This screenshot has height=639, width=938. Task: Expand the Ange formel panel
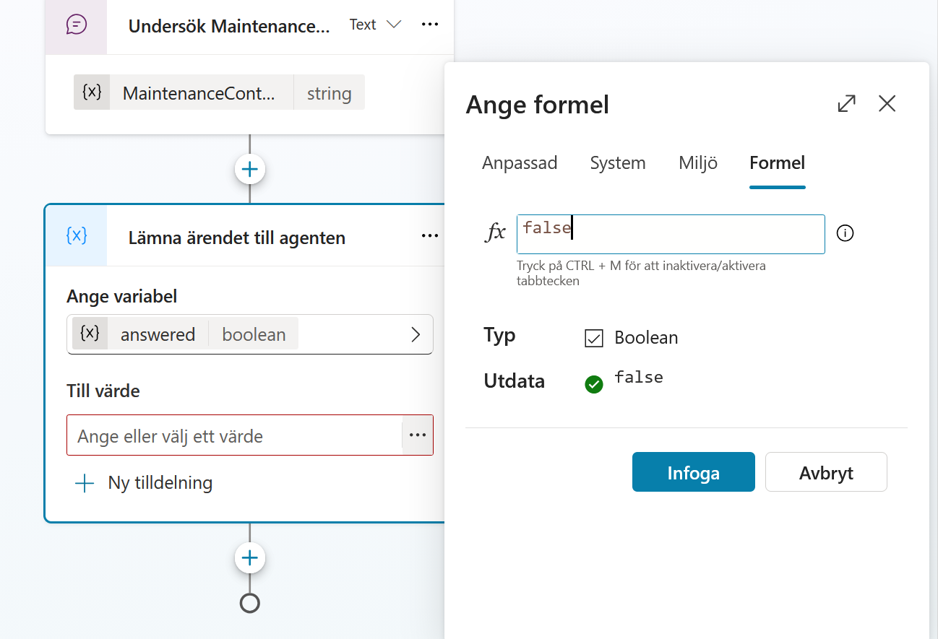pyautogui.click(x=846, y=104)
